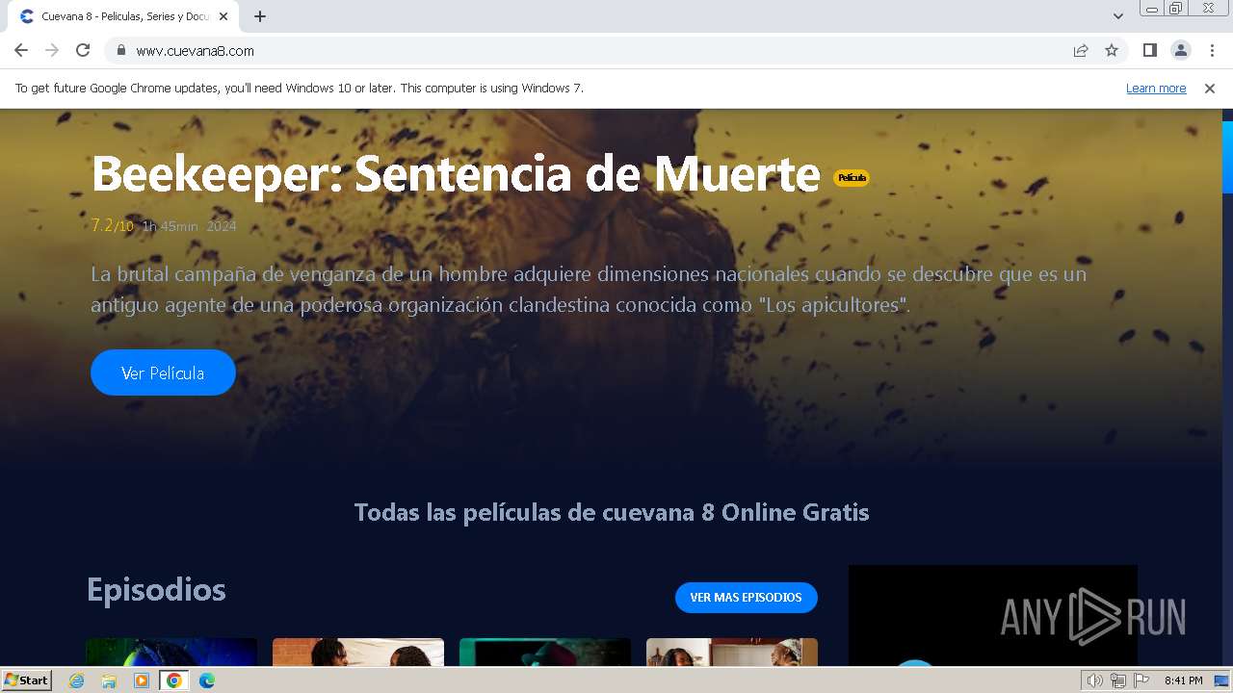Open Windows Explorer folder from taskbar
This screenshot has height=693, width=1233.
[109, 680]
